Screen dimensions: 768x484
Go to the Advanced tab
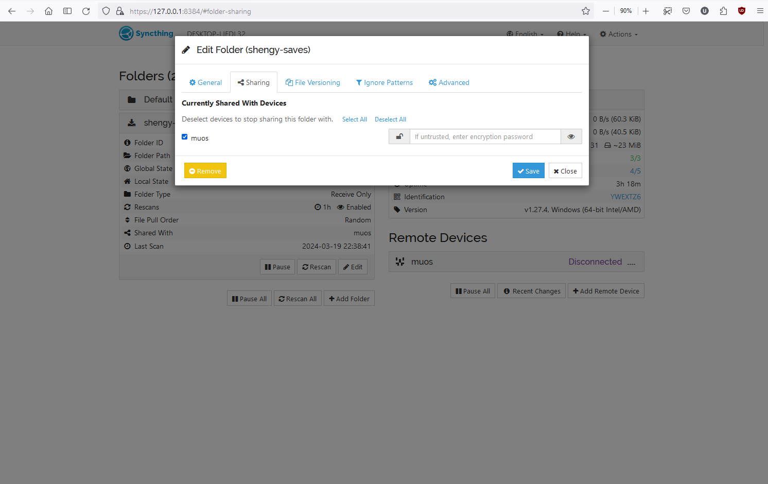[449, 82]
